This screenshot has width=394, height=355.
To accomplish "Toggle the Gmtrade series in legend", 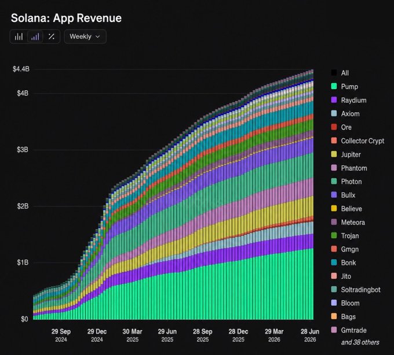I will click(x=349, y=330).
